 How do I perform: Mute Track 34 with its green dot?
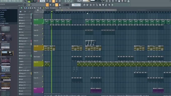coord(43,81)
